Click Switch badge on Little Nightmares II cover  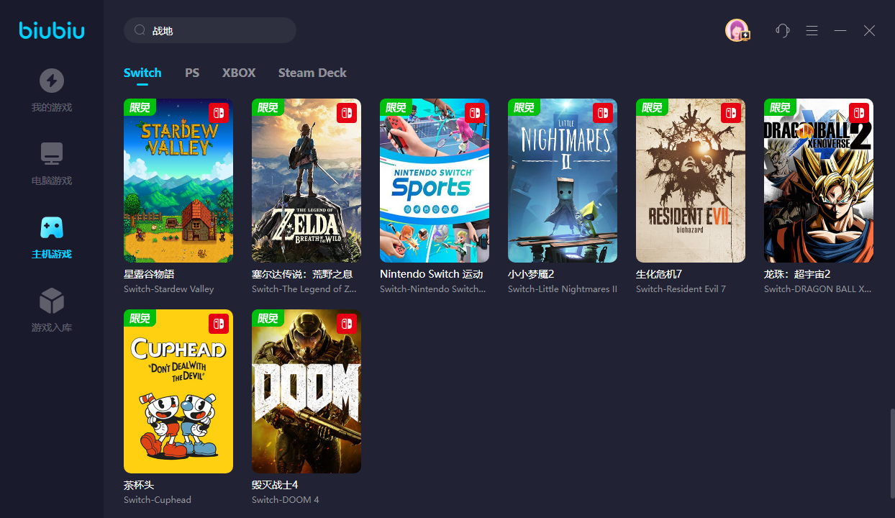(603, 113)
